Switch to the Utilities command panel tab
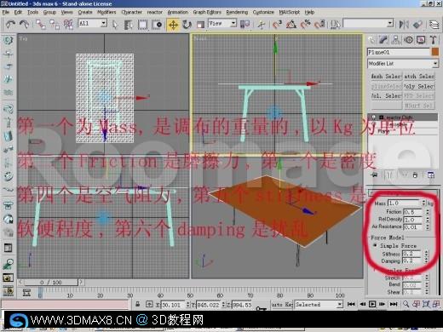The width and height of the screenshot is (443, 332). point(434,40)
